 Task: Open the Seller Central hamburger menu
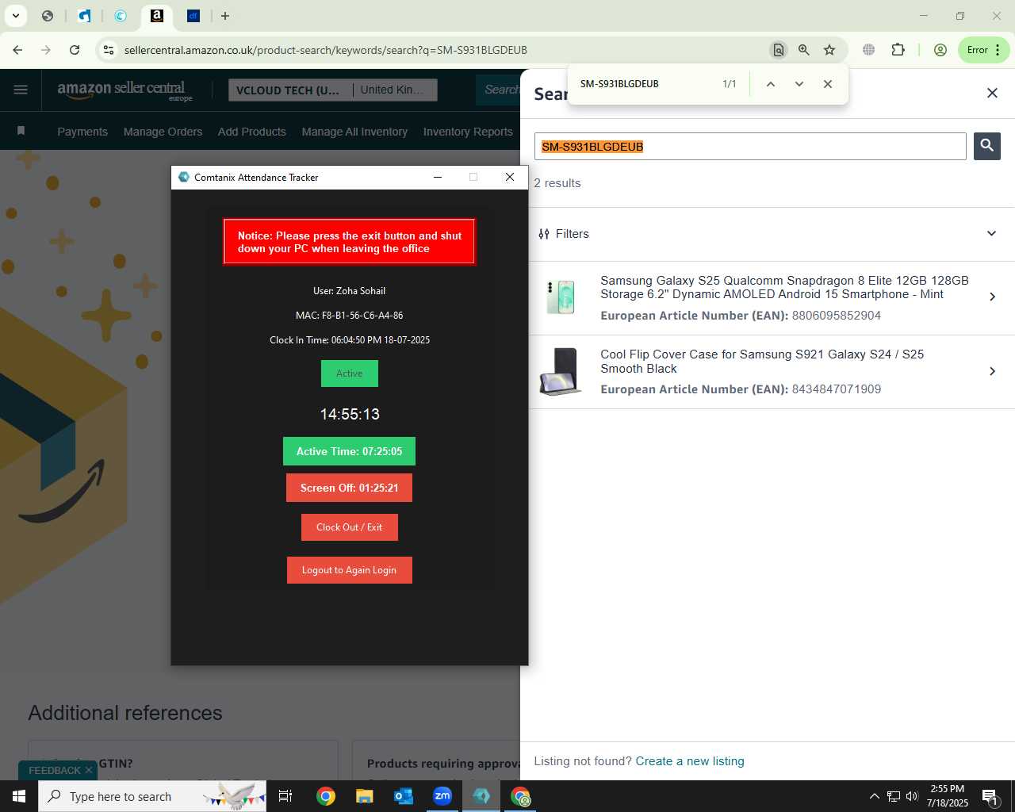click(21, 90)
